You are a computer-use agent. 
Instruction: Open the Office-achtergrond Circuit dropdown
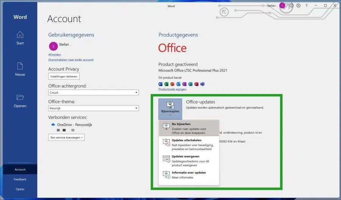94,93
